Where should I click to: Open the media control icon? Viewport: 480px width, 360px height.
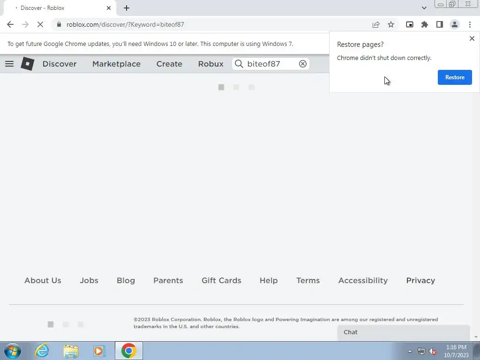point(410,24)
